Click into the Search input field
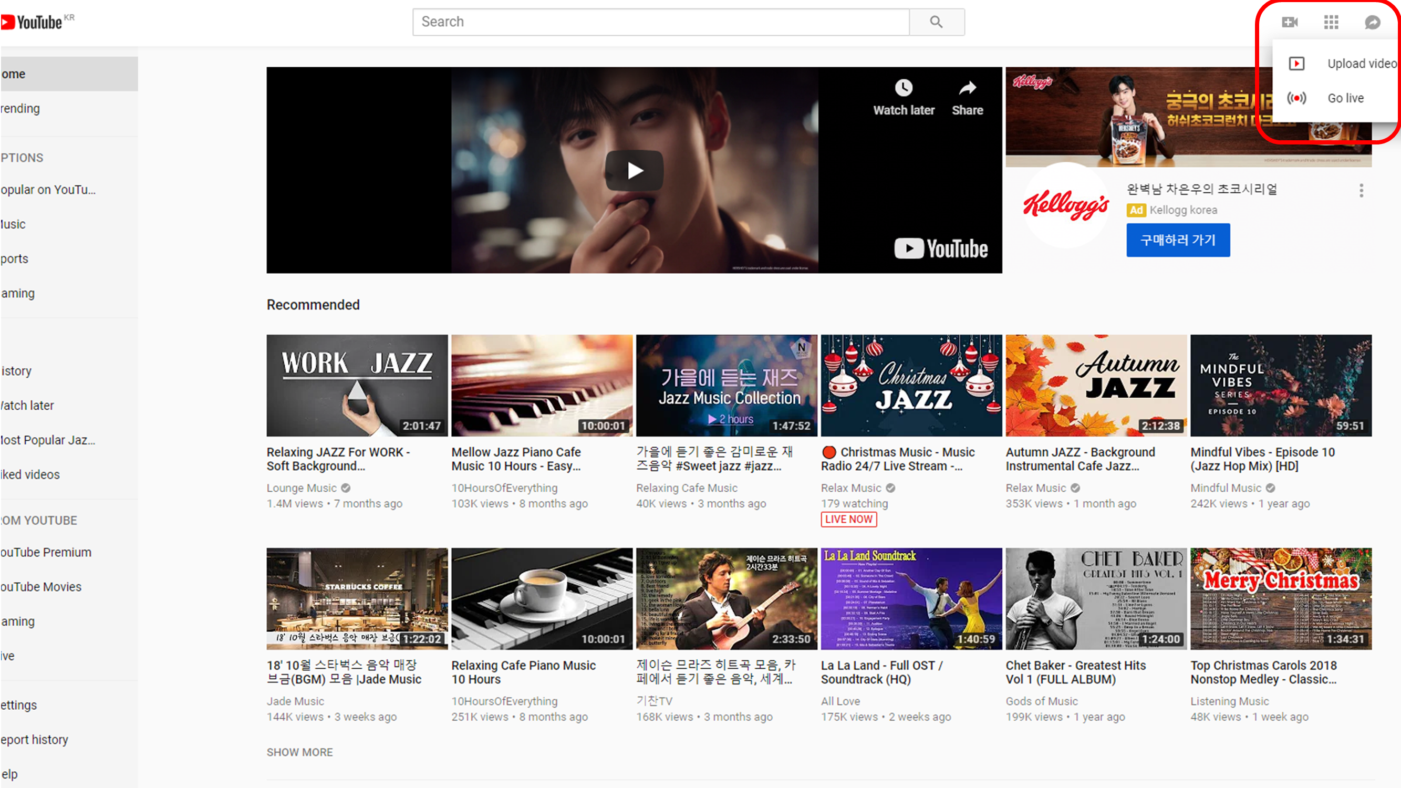The image size is (1401, 788). [x=660, y=22]
